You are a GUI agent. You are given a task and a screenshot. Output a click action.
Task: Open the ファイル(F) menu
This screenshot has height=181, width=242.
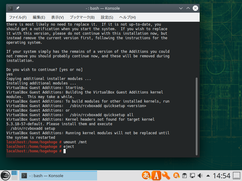tap(18, 17)
